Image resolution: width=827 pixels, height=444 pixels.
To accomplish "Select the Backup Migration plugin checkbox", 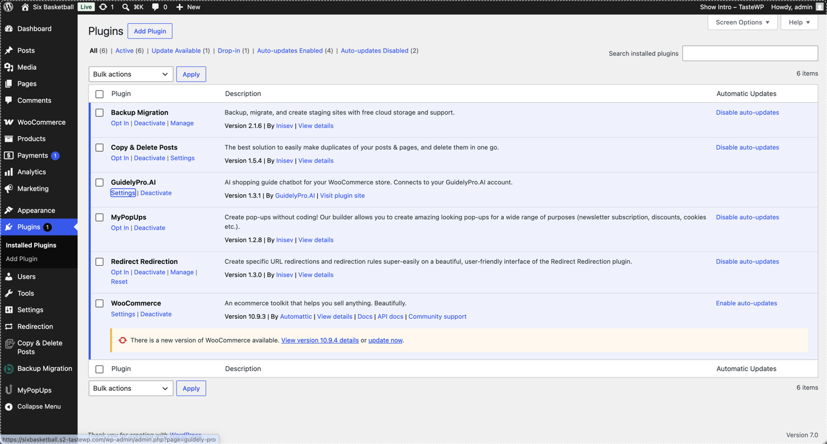I will [x=99, y=113].
